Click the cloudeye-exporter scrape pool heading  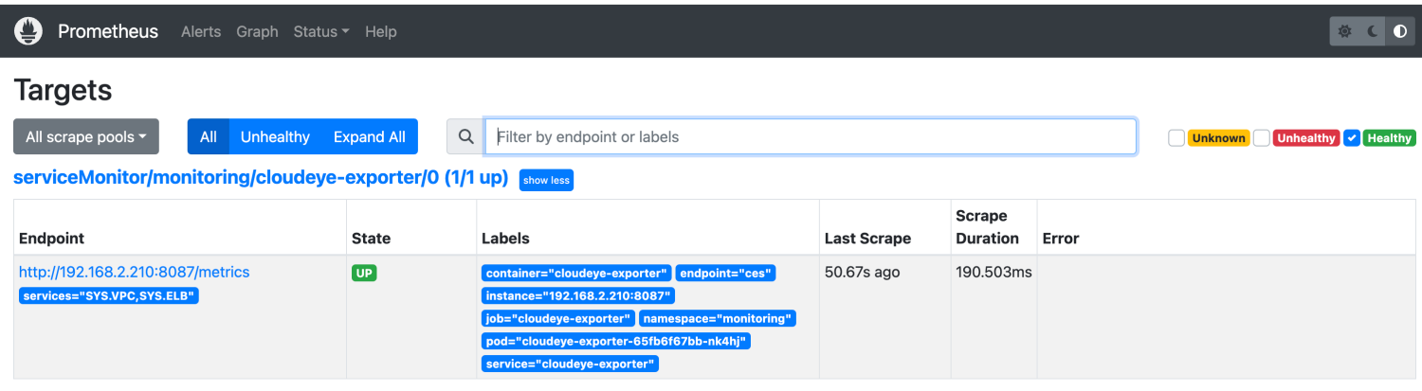pyautogui.click(x=261, y=178)
